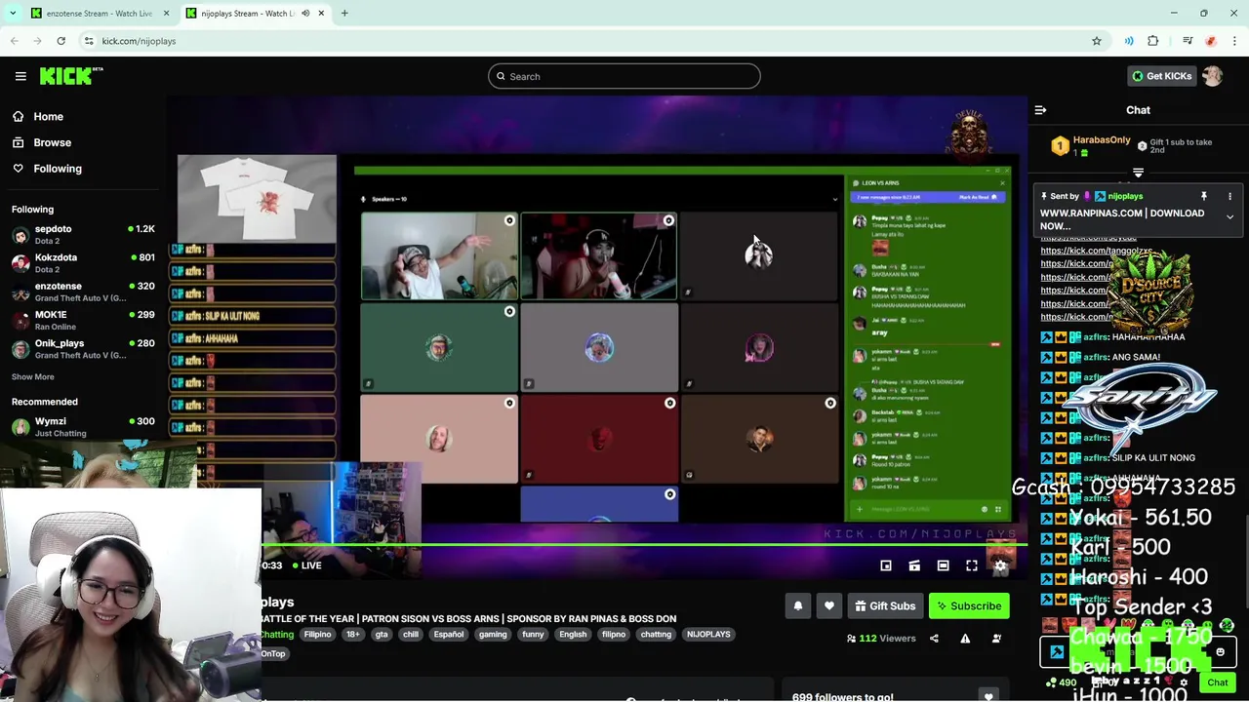Expand the gift leaderboard drawer handle
This screenshot has height=702, width=1249.
pyautogui.click(x=1138, y=173)
